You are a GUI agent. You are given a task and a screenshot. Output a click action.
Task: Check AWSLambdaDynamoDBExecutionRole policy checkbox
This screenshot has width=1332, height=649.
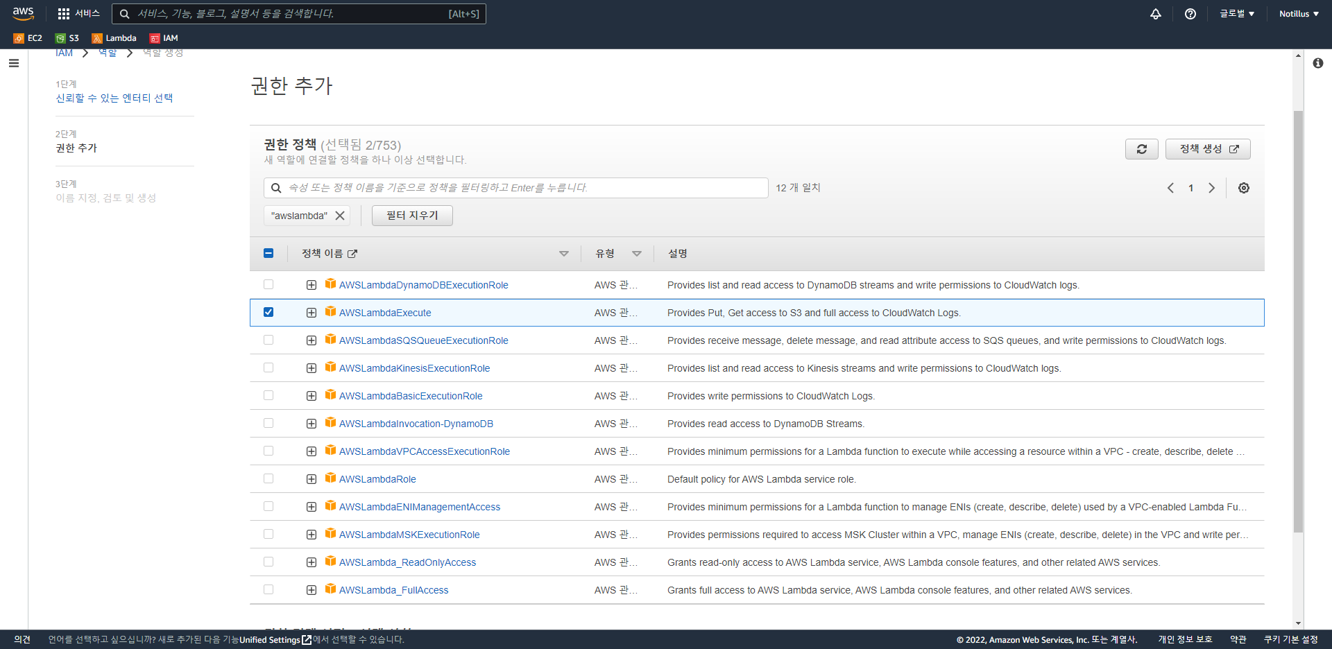[268, 284]
